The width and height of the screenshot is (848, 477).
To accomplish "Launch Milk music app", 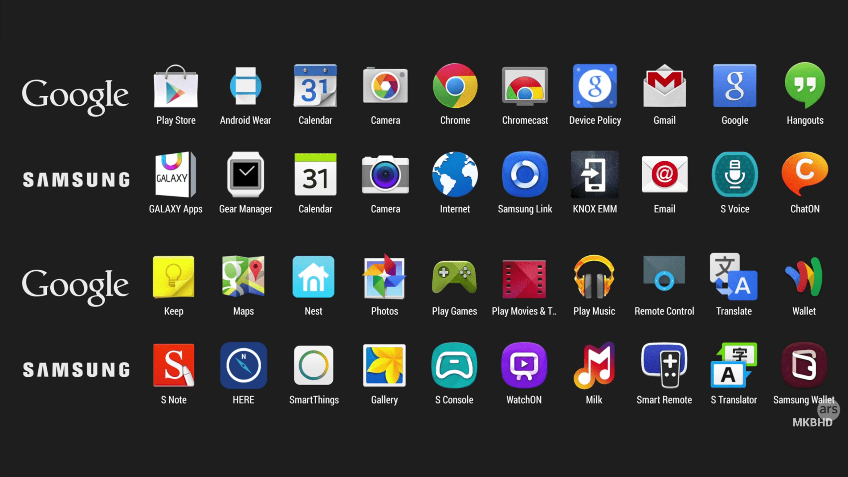I will [594, 365].
